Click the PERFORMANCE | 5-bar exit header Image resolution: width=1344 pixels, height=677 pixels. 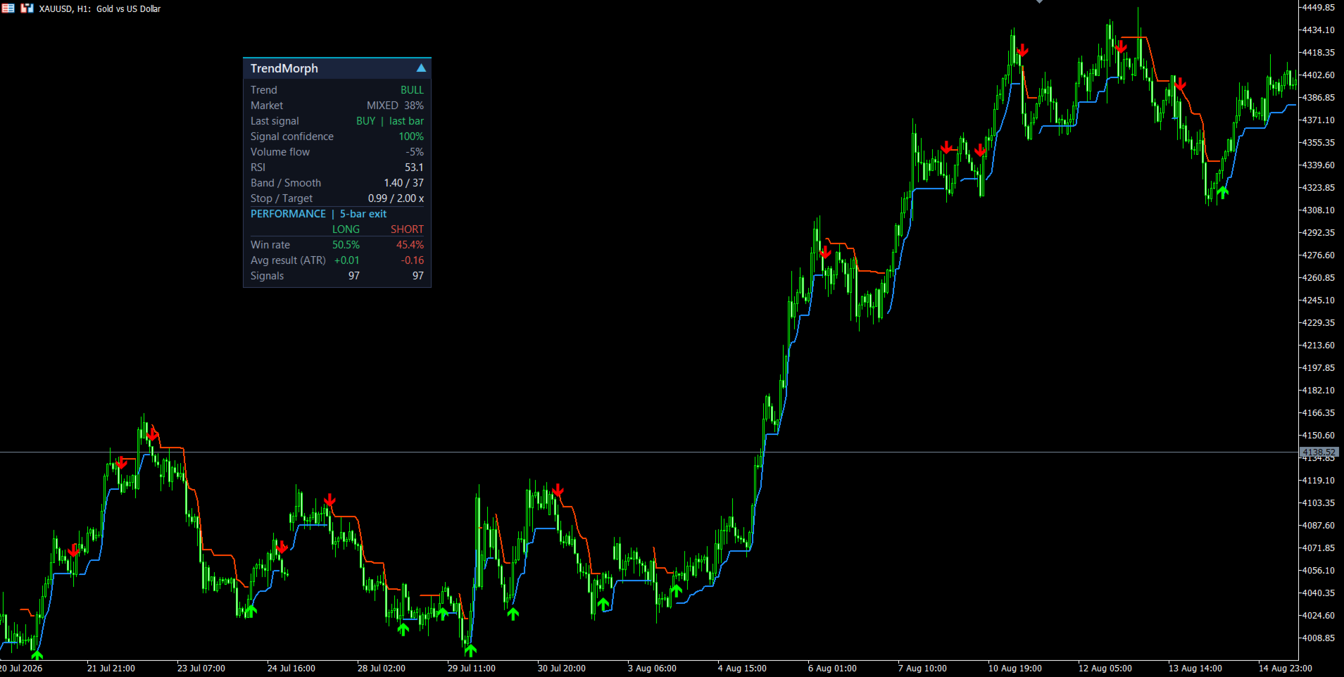point(319,214)
